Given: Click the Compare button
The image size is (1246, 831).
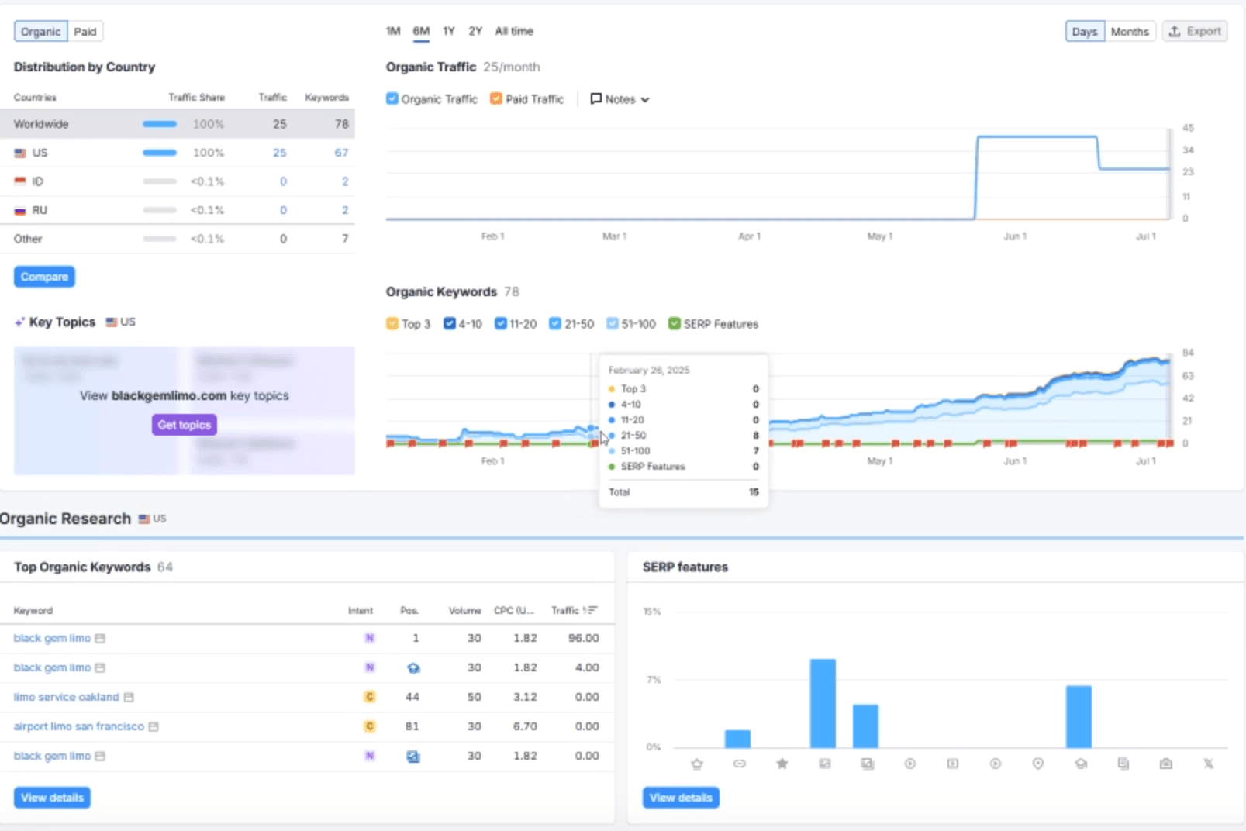Looking at the screenshot, I should 44,277.
